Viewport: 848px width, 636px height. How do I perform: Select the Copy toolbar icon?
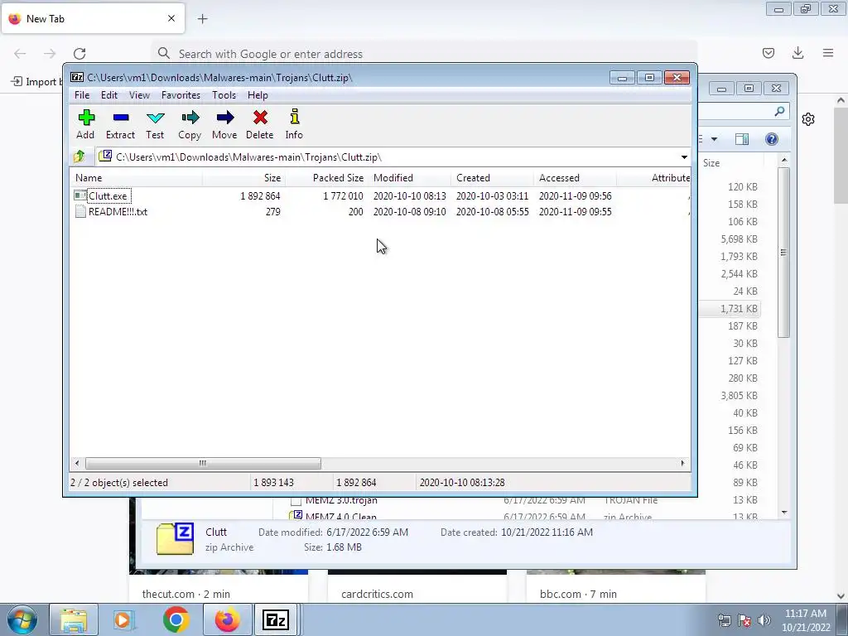[190, 124]
